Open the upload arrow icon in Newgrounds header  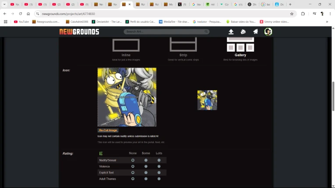coord(231,32)
